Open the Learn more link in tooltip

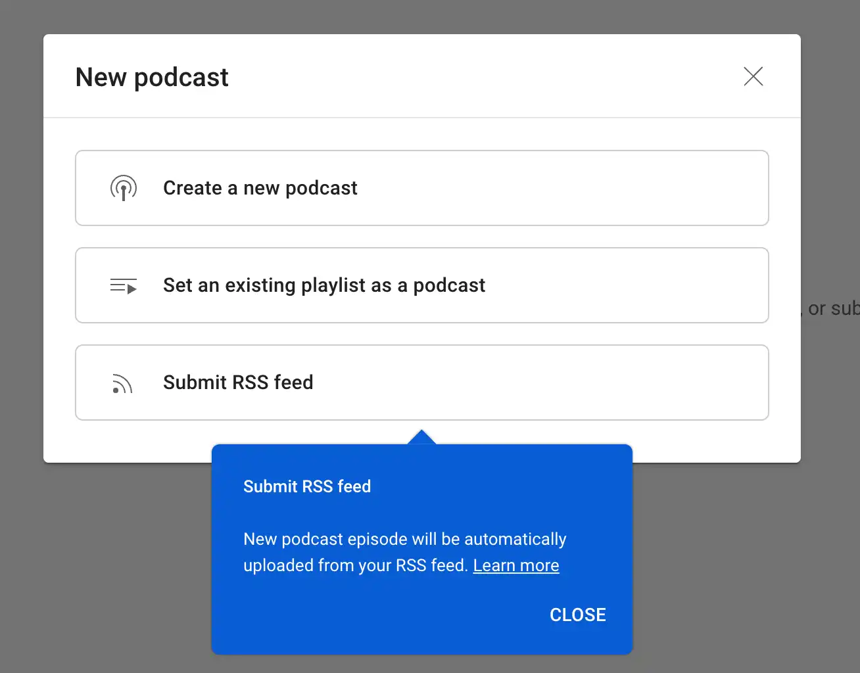[516, 565]
